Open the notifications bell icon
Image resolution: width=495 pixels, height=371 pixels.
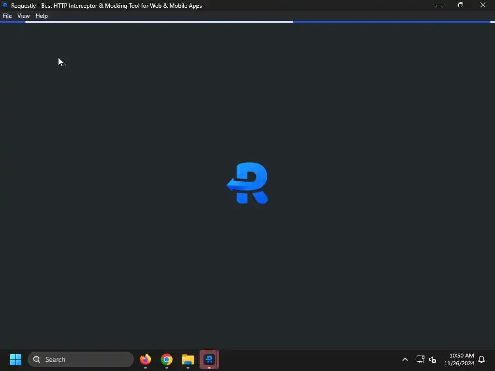pyautogui.click(x=481, y=359)
